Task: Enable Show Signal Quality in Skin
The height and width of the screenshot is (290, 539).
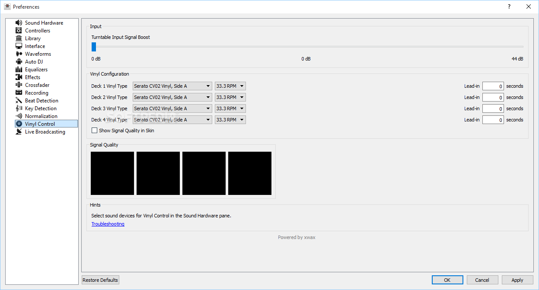Action: point(94,131)
